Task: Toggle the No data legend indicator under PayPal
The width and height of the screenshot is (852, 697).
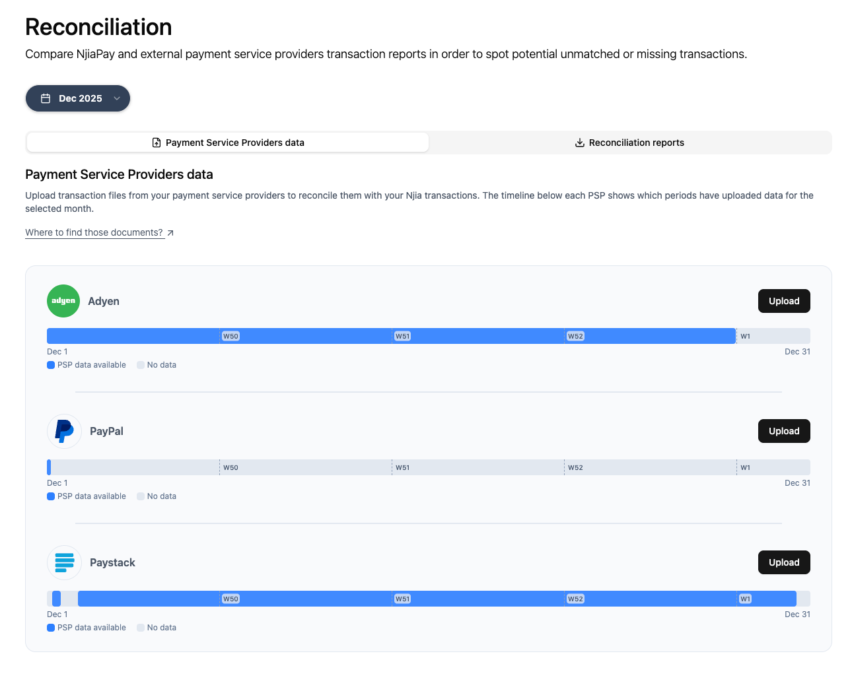Action: (x=139, y=496)
